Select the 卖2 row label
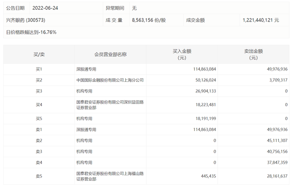Viewport: 294px width, 189px height. click(x=39, y=141)
